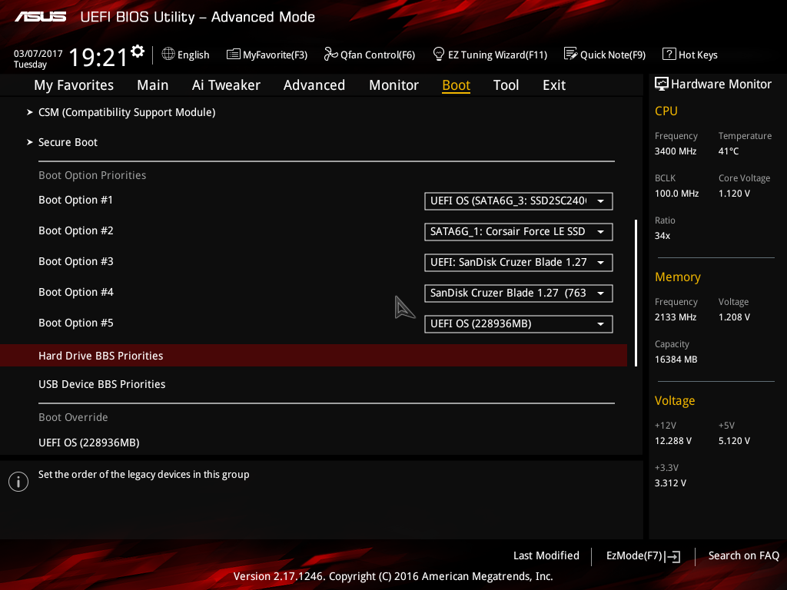787x590 pixels.
Task: Open the Ai Tweaker tab
Action: 226,85
